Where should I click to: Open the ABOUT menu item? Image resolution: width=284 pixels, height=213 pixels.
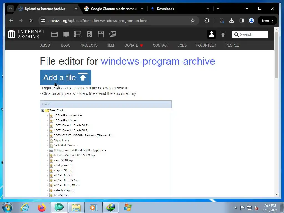(x=46, y=45)
